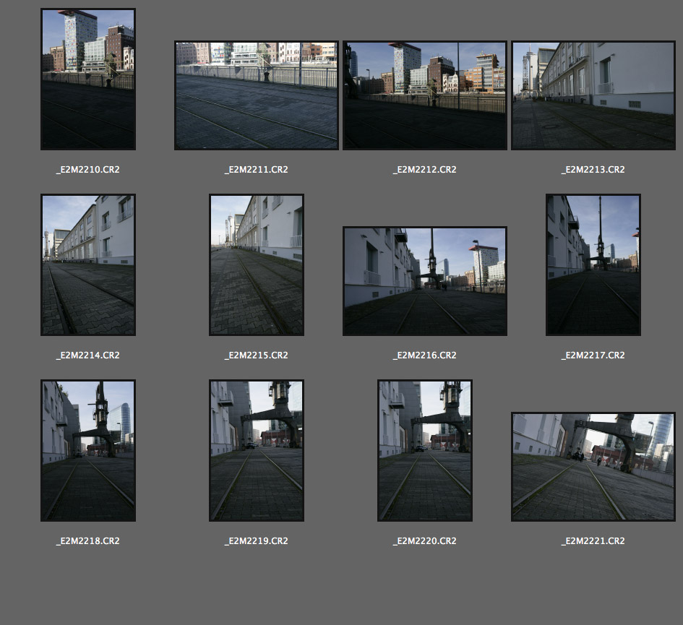683x625 pixels.
Task: Select the _E2M2213.CR2 filename label
Action: tap(593, 170)
